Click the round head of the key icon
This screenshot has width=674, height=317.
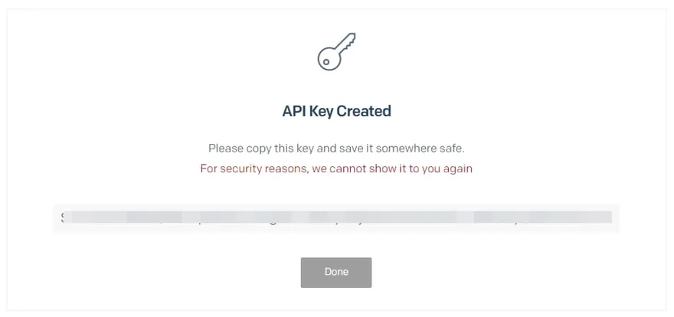pos(329,59)
